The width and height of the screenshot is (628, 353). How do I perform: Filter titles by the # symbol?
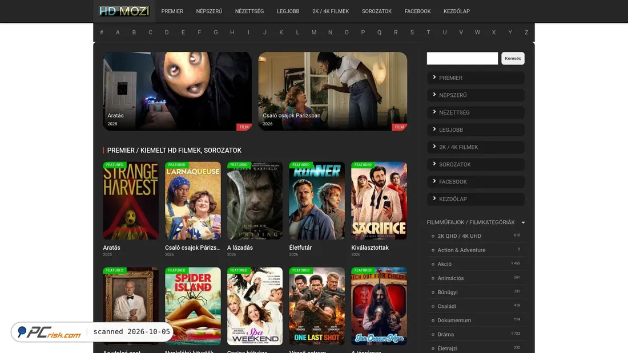tap(101, 33)
